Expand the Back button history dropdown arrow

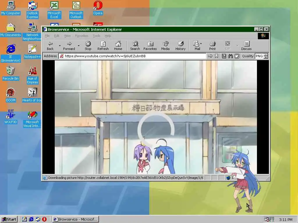tap(60, 46)
